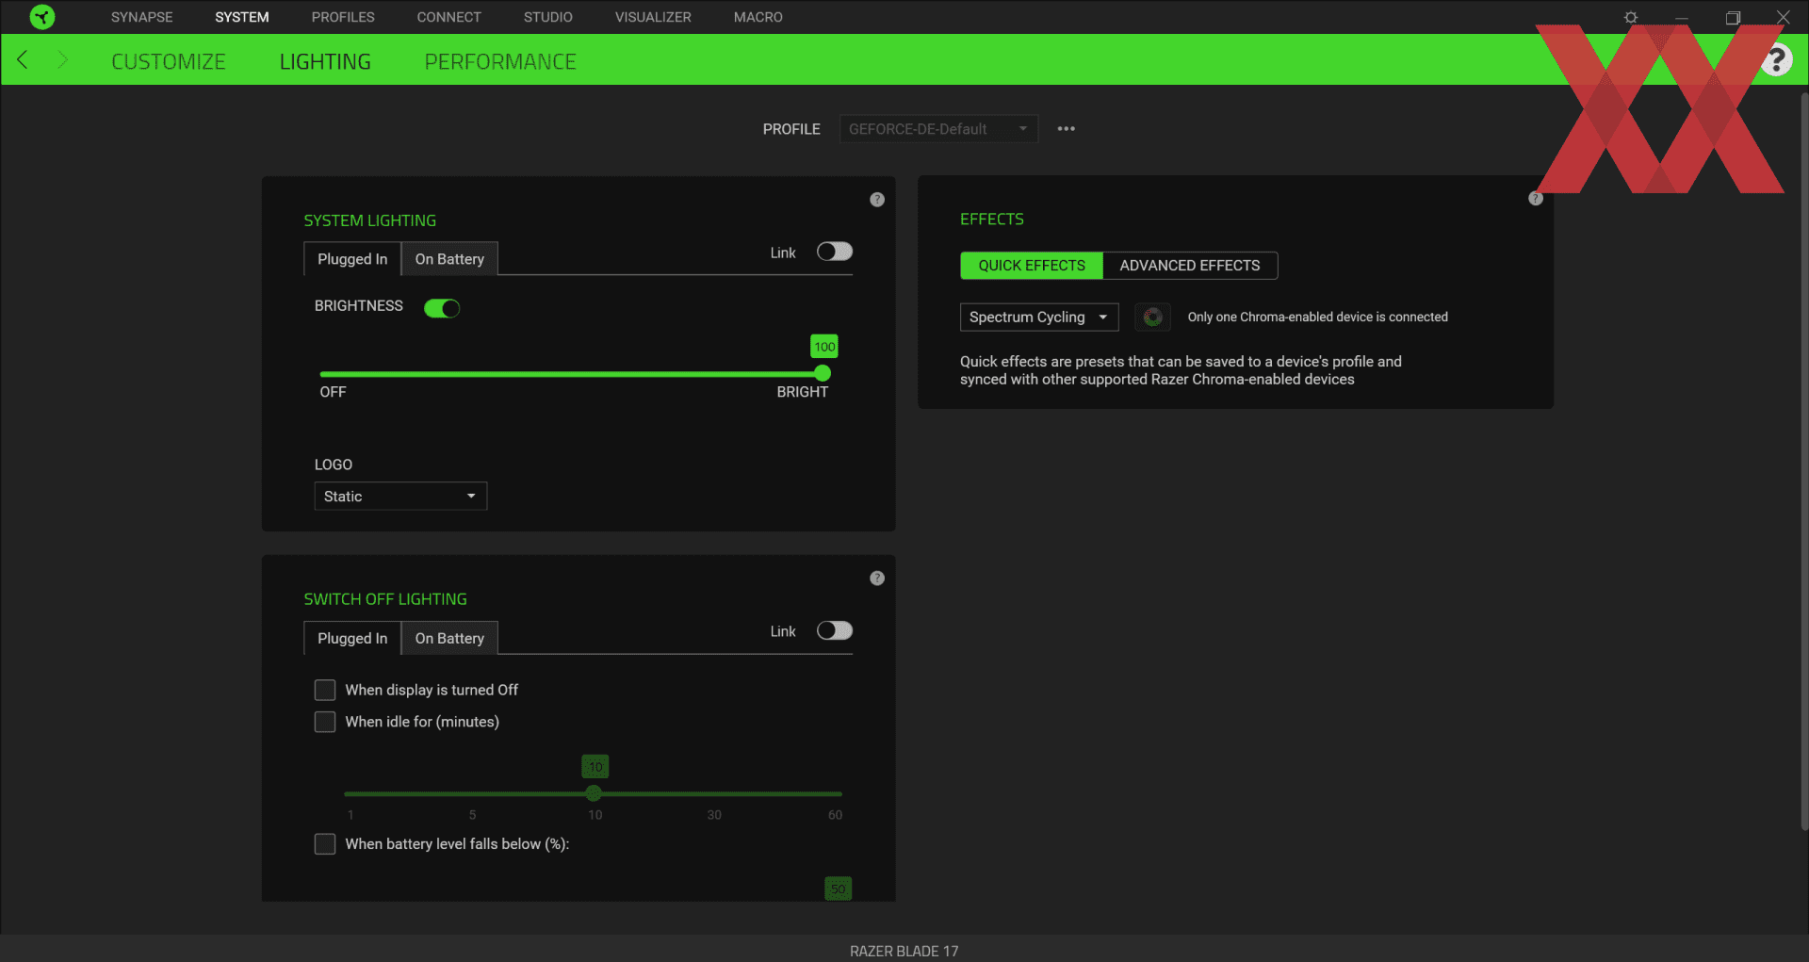Click the Razer logo icon
This screenshot has width=1809, height=962.
point(42,17)
